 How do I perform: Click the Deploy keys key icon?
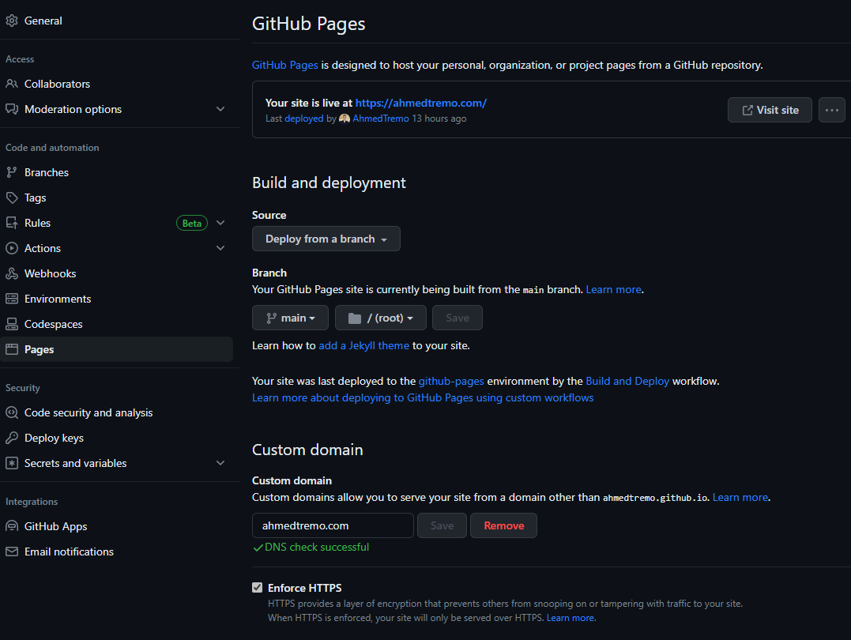[x=11, y=438]
